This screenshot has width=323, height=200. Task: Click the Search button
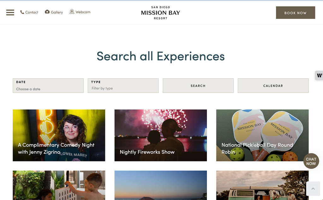(x=198, y=86)
